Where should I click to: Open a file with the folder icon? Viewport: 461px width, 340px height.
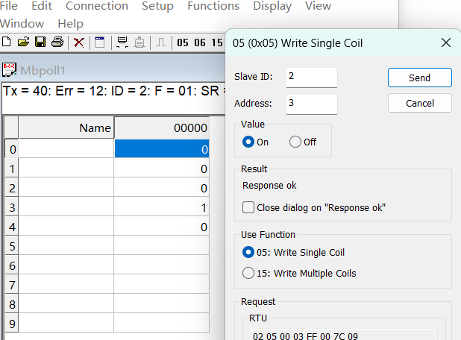coord(23,42)
